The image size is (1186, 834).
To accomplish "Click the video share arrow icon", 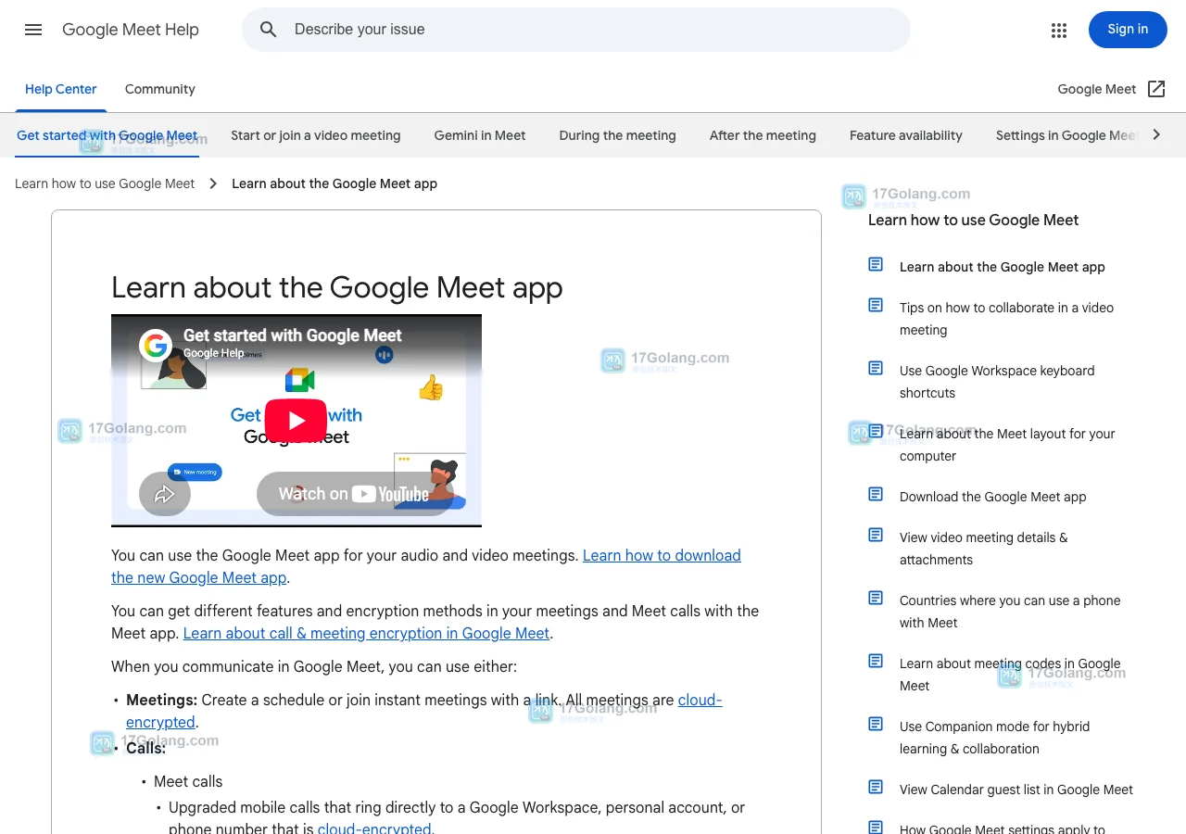I will click(x=165, y=494).
